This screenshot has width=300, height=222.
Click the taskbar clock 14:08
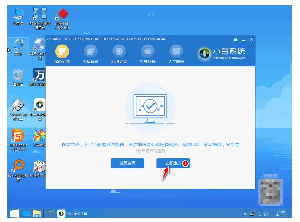pyautogui.click(x=281, y=213)
